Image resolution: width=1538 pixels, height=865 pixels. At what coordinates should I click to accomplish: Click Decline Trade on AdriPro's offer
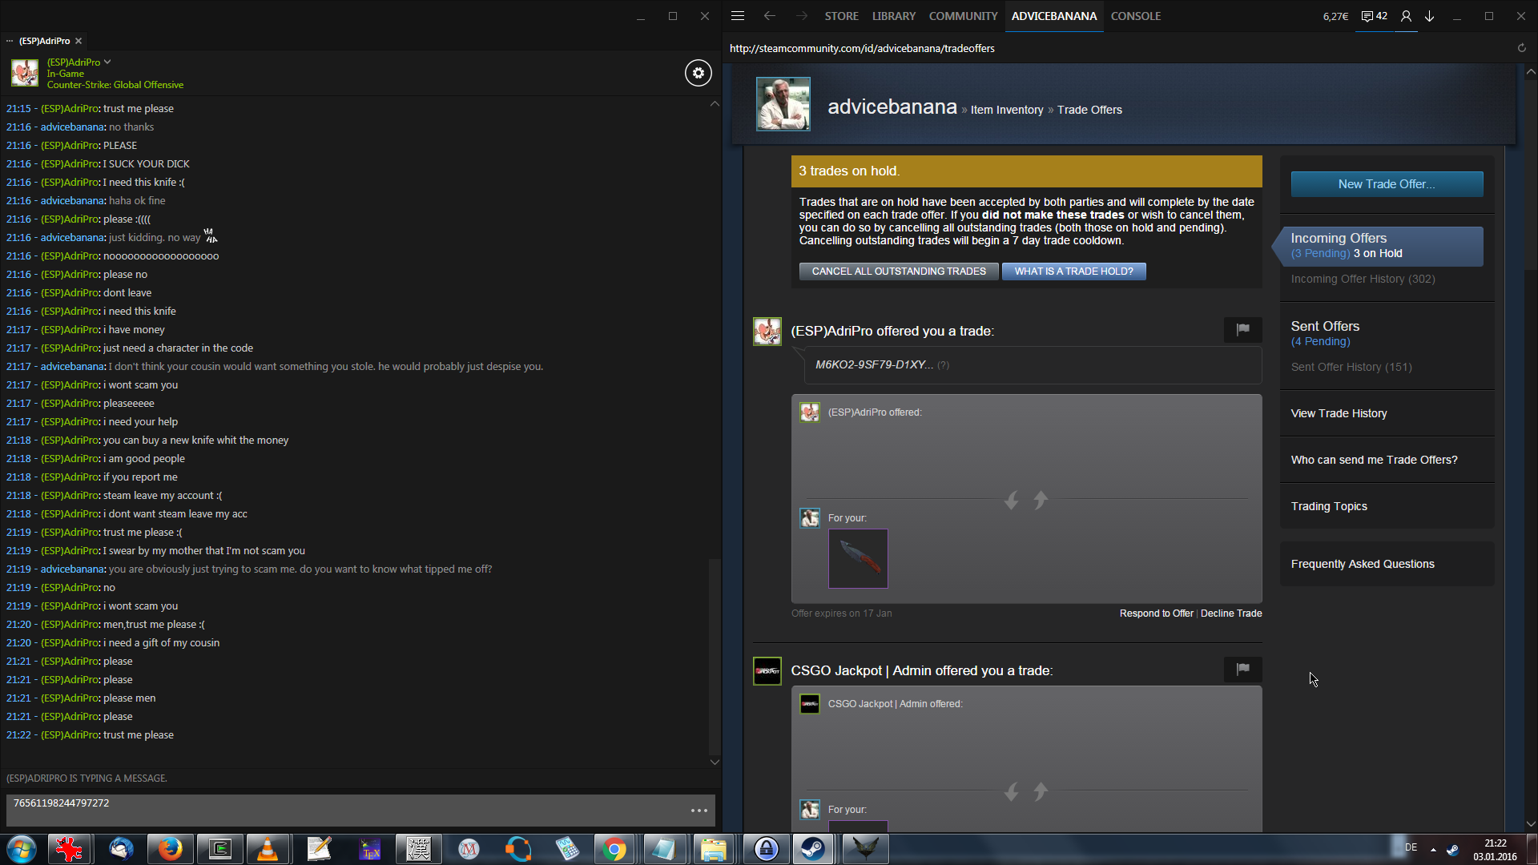[x=1230, y=614]
